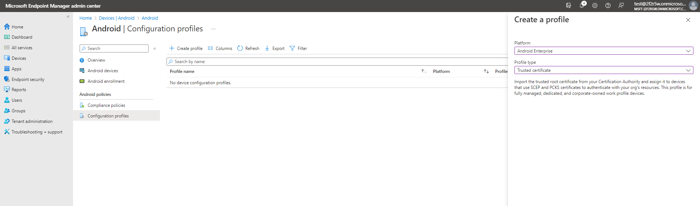The image size is (700, 206).
Task: Click the Android policies section heading
Action: click(x=95, y=94)
